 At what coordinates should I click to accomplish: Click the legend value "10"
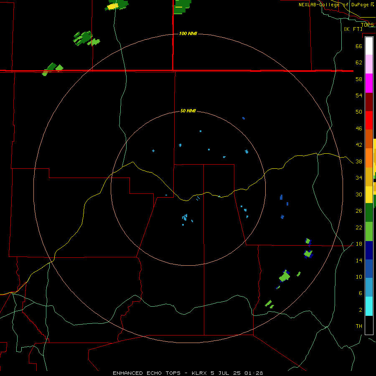tap(359, 277)
